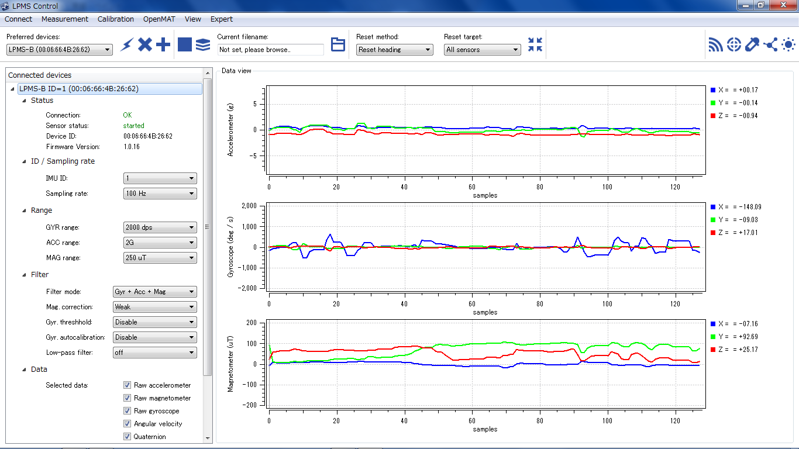Click the device panel scrollbar down arrow
This screenshot has height=449, width=799.
[x=207, y=438]
